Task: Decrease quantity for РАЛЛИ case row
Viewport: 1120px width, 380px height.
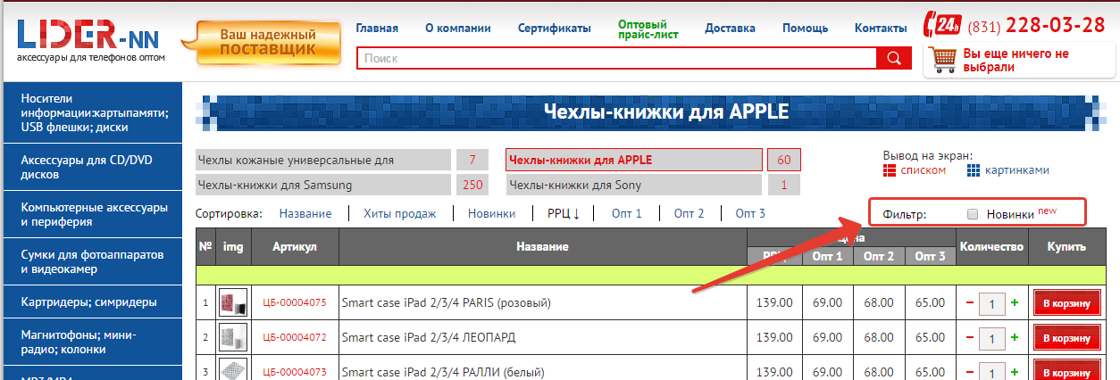Action: tap(970, 372)
